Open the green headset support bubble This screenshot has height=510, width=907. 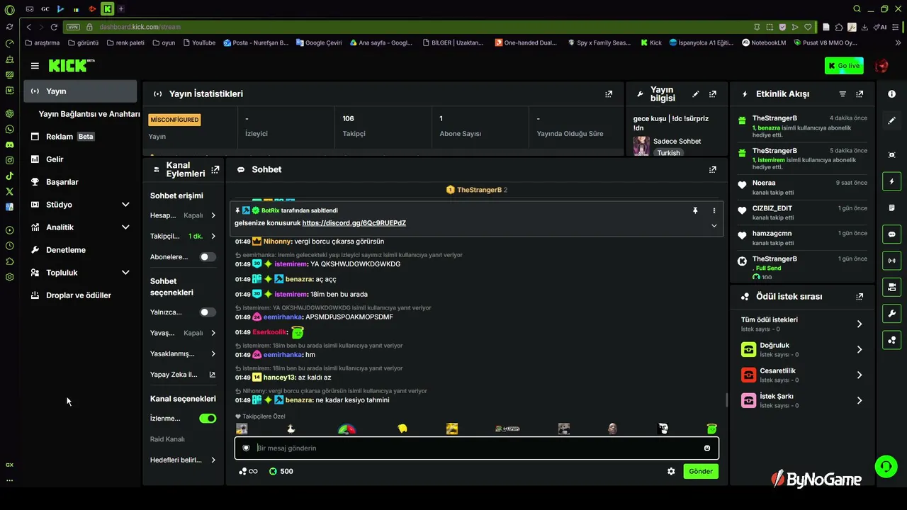coord(886,466)
